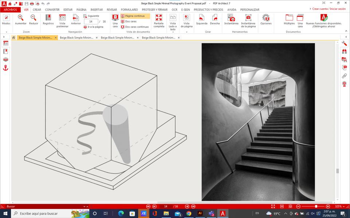Click Instantánea de la página
This screenshot has height=218, width=350.
coord(248,21)
